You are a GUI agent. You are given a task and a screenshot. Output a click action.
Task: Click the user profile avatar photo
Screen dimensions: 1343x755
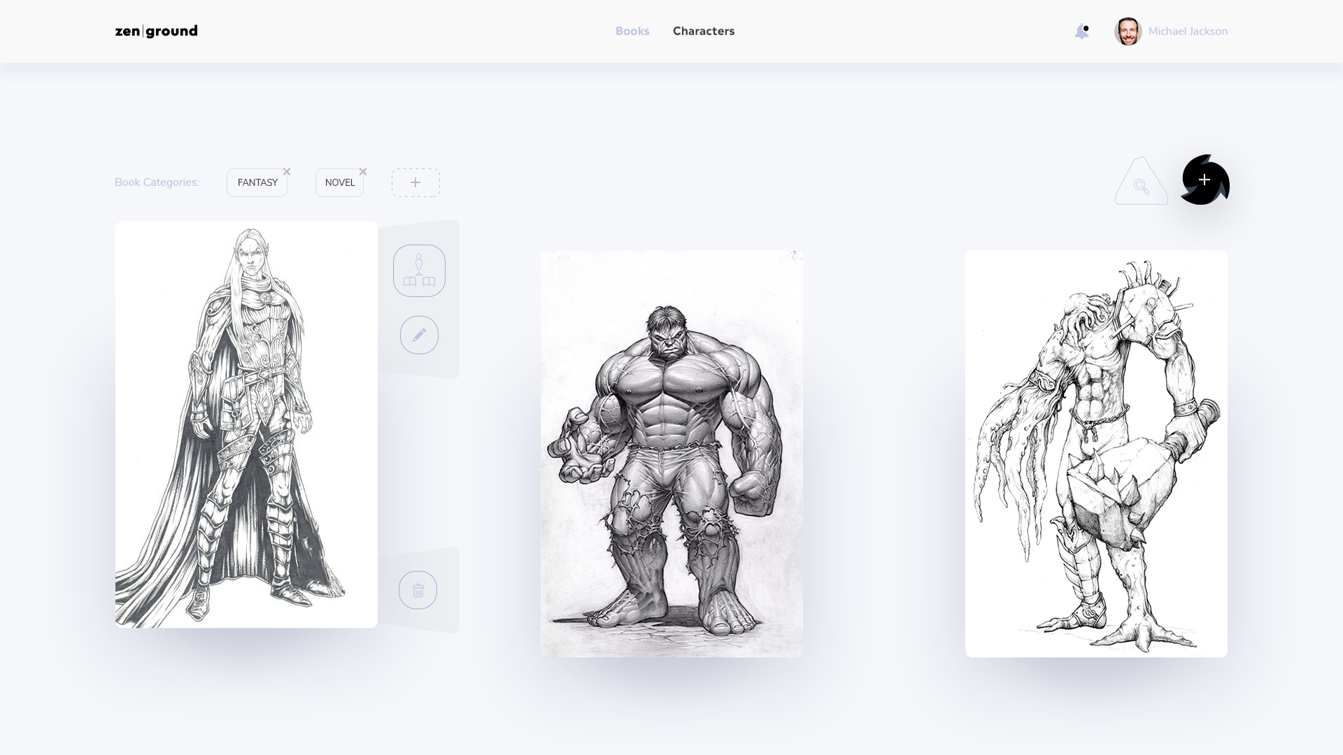click(1128, 31)
